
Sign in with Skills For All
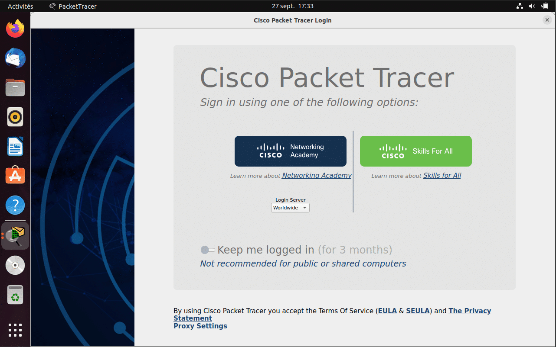click(x=415, y=151)
